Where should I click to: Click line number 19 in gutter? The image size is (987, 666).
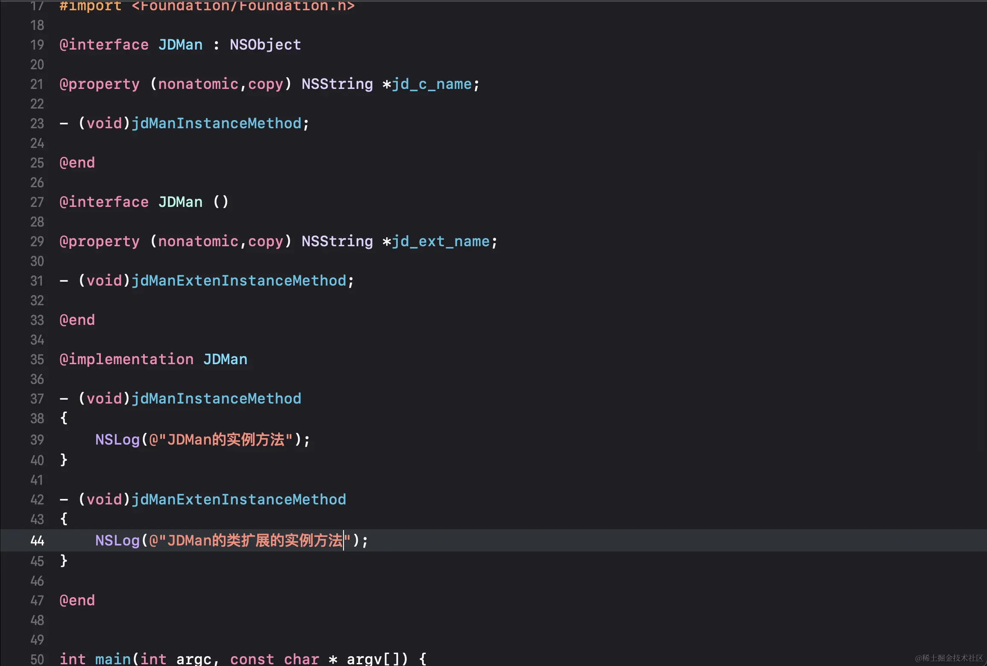coord(37,45)
